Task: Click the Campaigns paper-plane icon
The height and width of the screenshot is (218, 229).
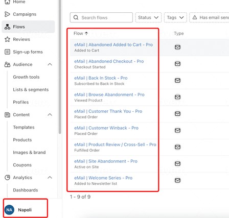Action: click(7, 14)
